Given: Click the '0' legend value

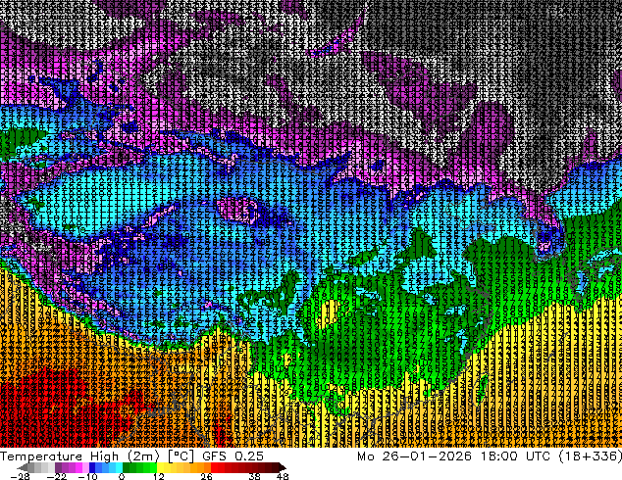Looking at the screenshot, I should click(122, 476).
